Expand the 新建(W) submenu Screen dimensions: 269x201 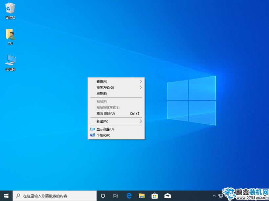[116, 121]
